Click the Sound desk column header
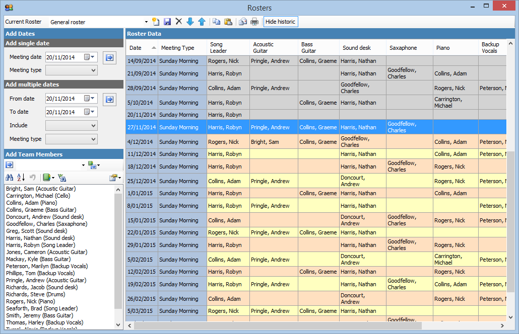Viewport: 519px width, 334px height. 363,48
